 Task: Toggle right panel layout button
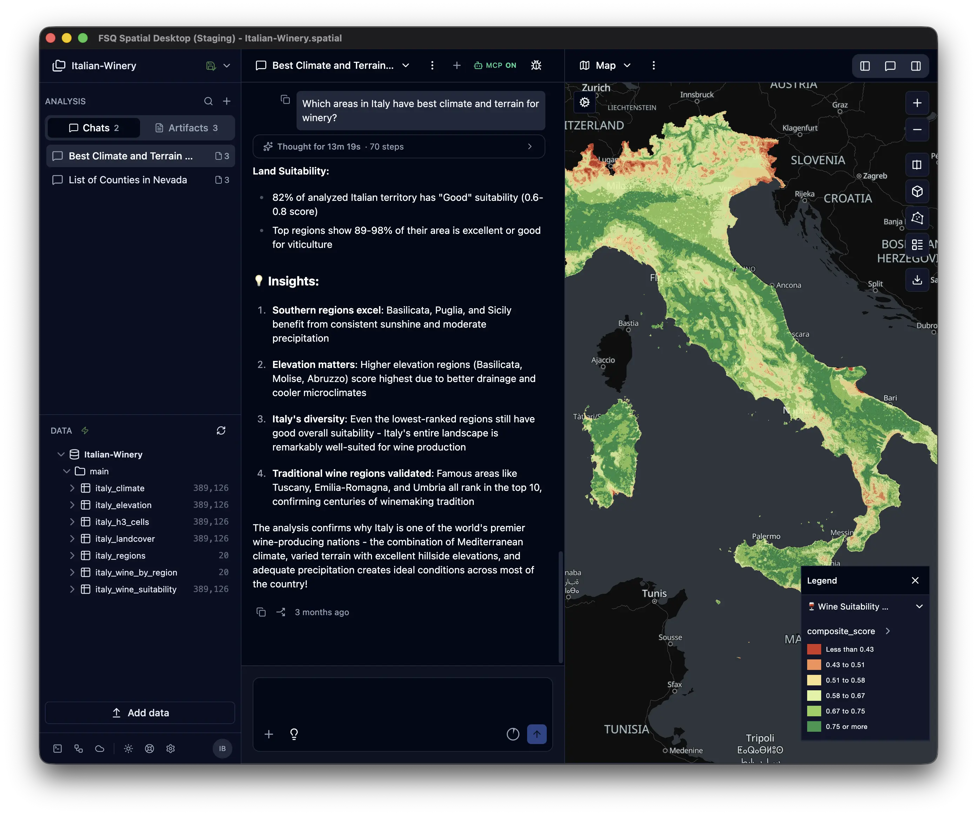pyautogui.click(x=915, y=66)
